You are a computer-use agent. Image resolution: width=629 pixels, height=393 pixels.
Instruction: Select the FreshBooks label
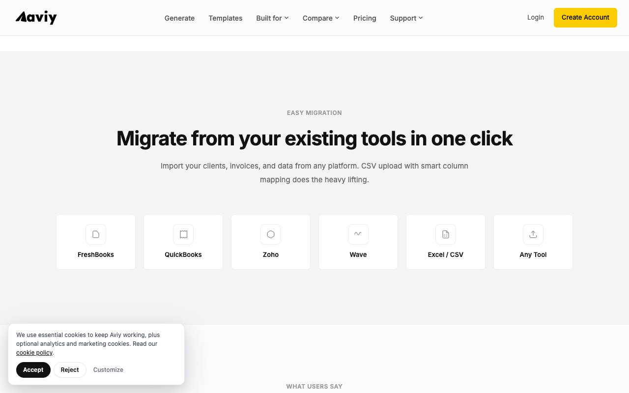point(96,254)
